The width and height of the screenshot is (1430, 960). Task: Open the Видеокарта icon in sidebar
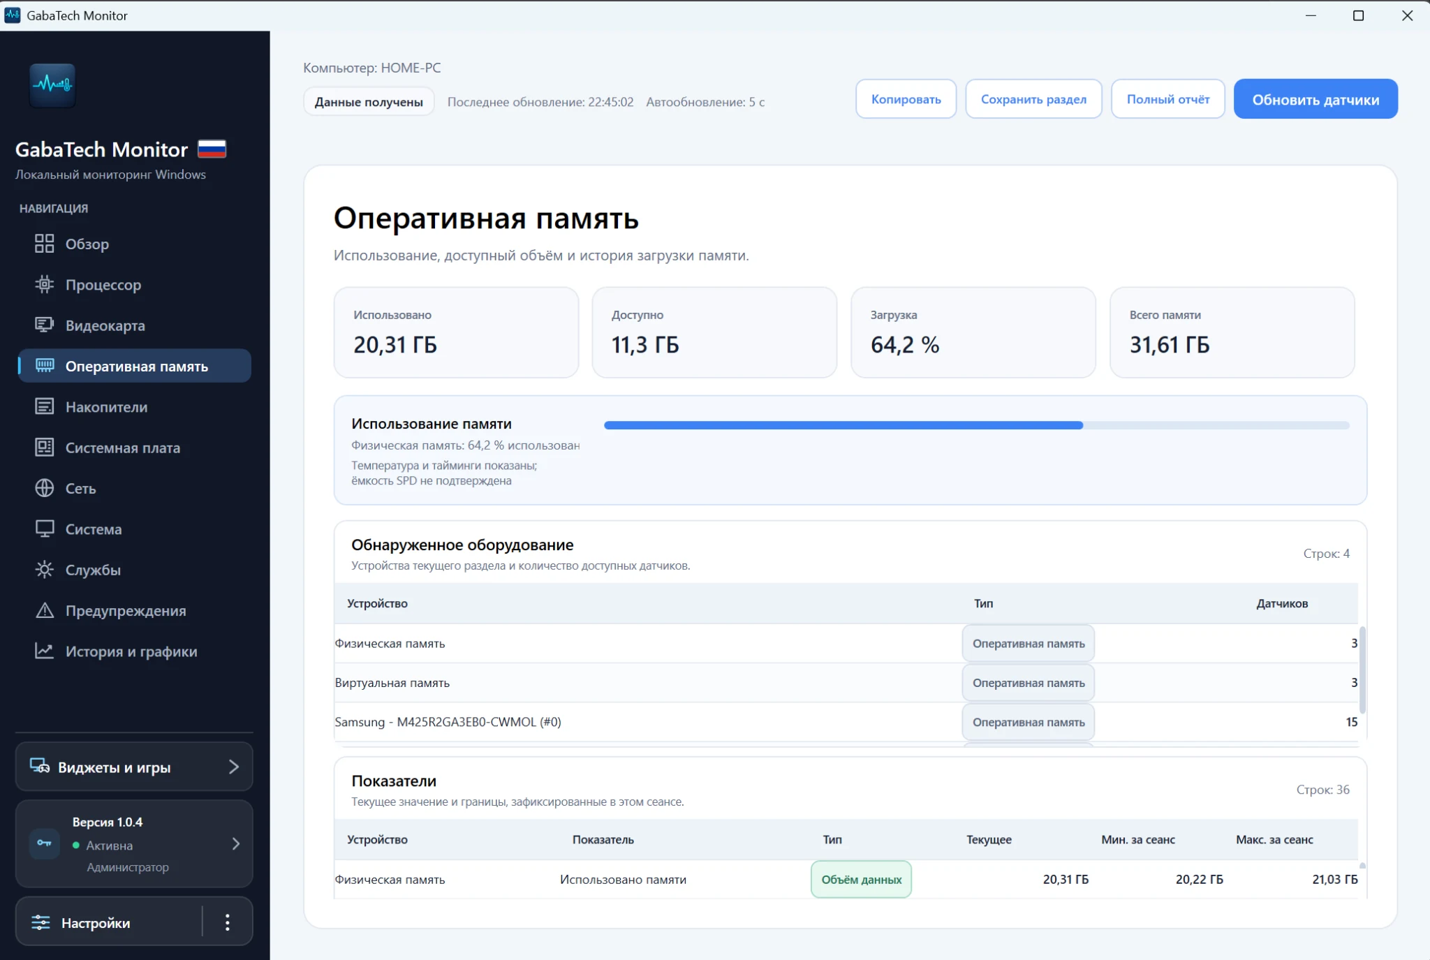(x=44, y=325)
